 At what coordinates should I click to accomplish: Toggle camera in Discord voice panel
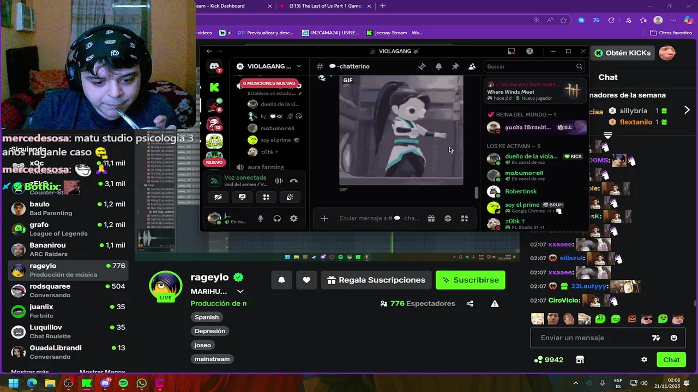click(x=218, y=197)
